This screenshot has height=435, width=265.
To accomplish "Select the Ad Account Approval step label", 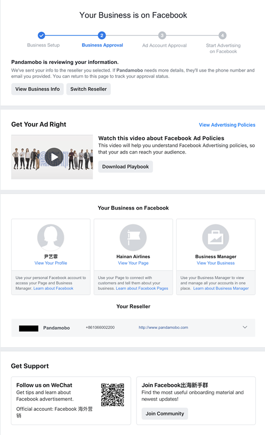I will pyautogui.click(x=164, y=45).
